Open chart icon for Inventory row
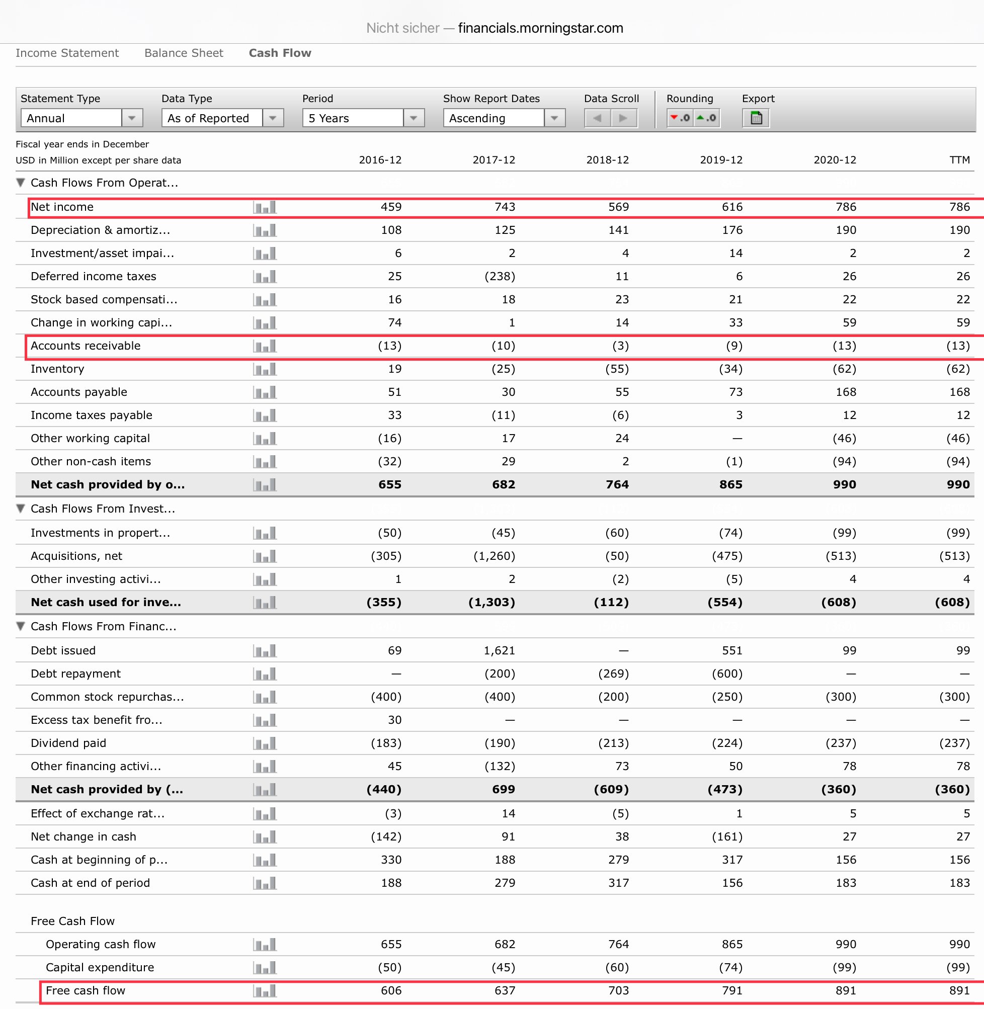The image size is (984, 1009). pos(265,369)
